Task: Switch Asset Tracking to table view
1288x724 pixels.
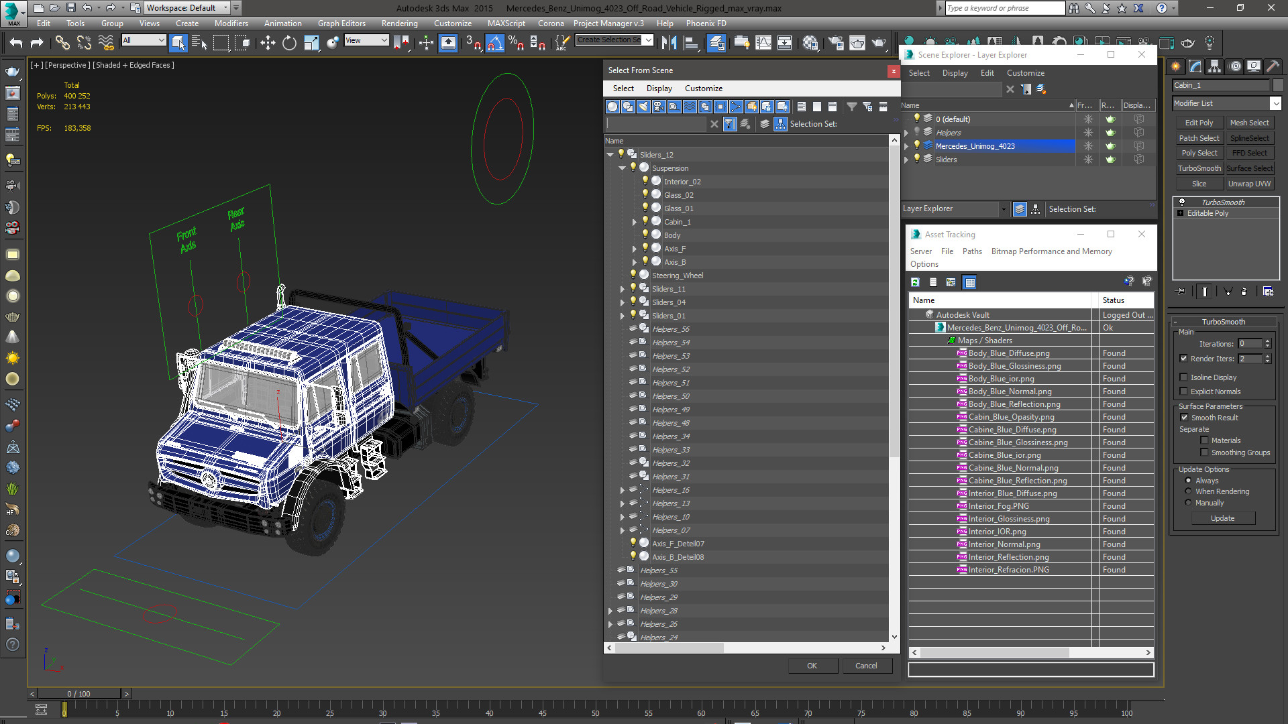Action: point(969,282)
